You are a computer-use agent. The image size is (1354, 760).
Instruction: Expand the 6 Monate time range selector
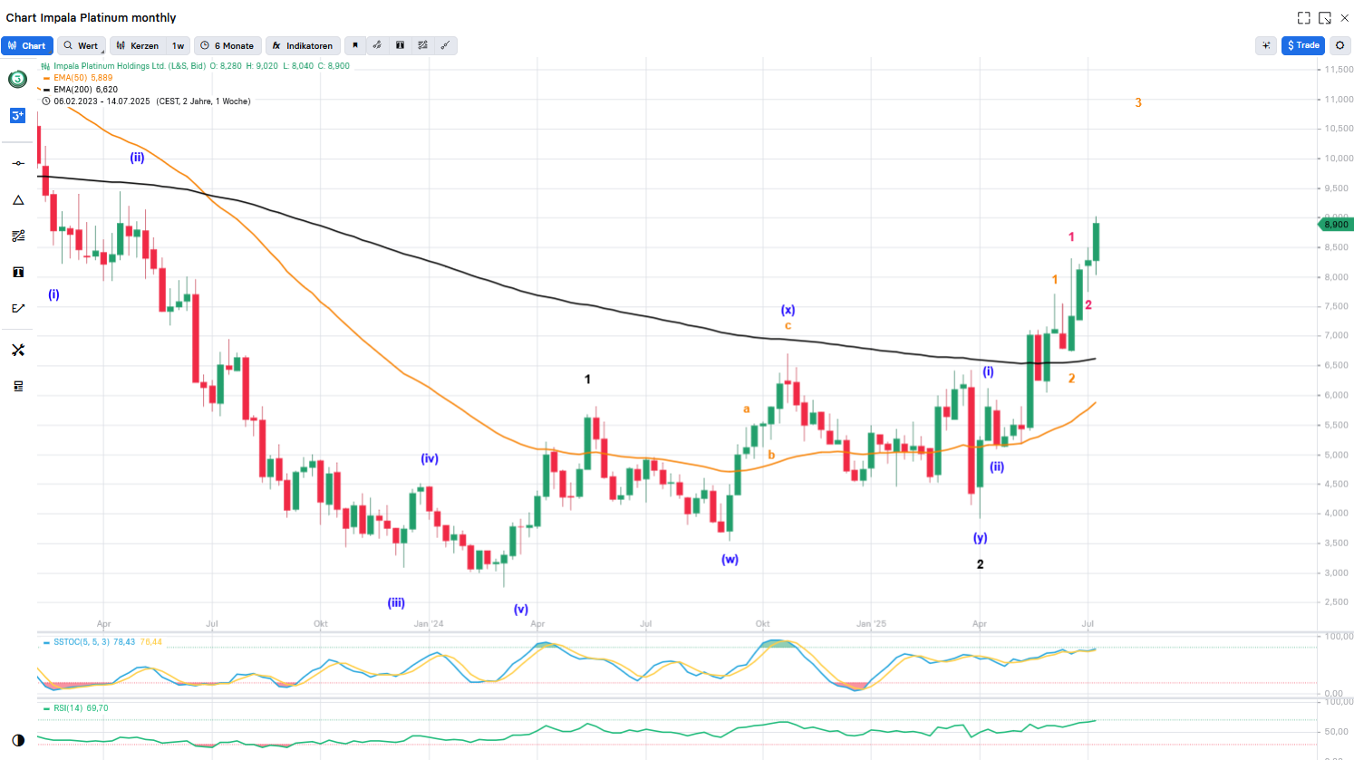(x=228, y=45)
